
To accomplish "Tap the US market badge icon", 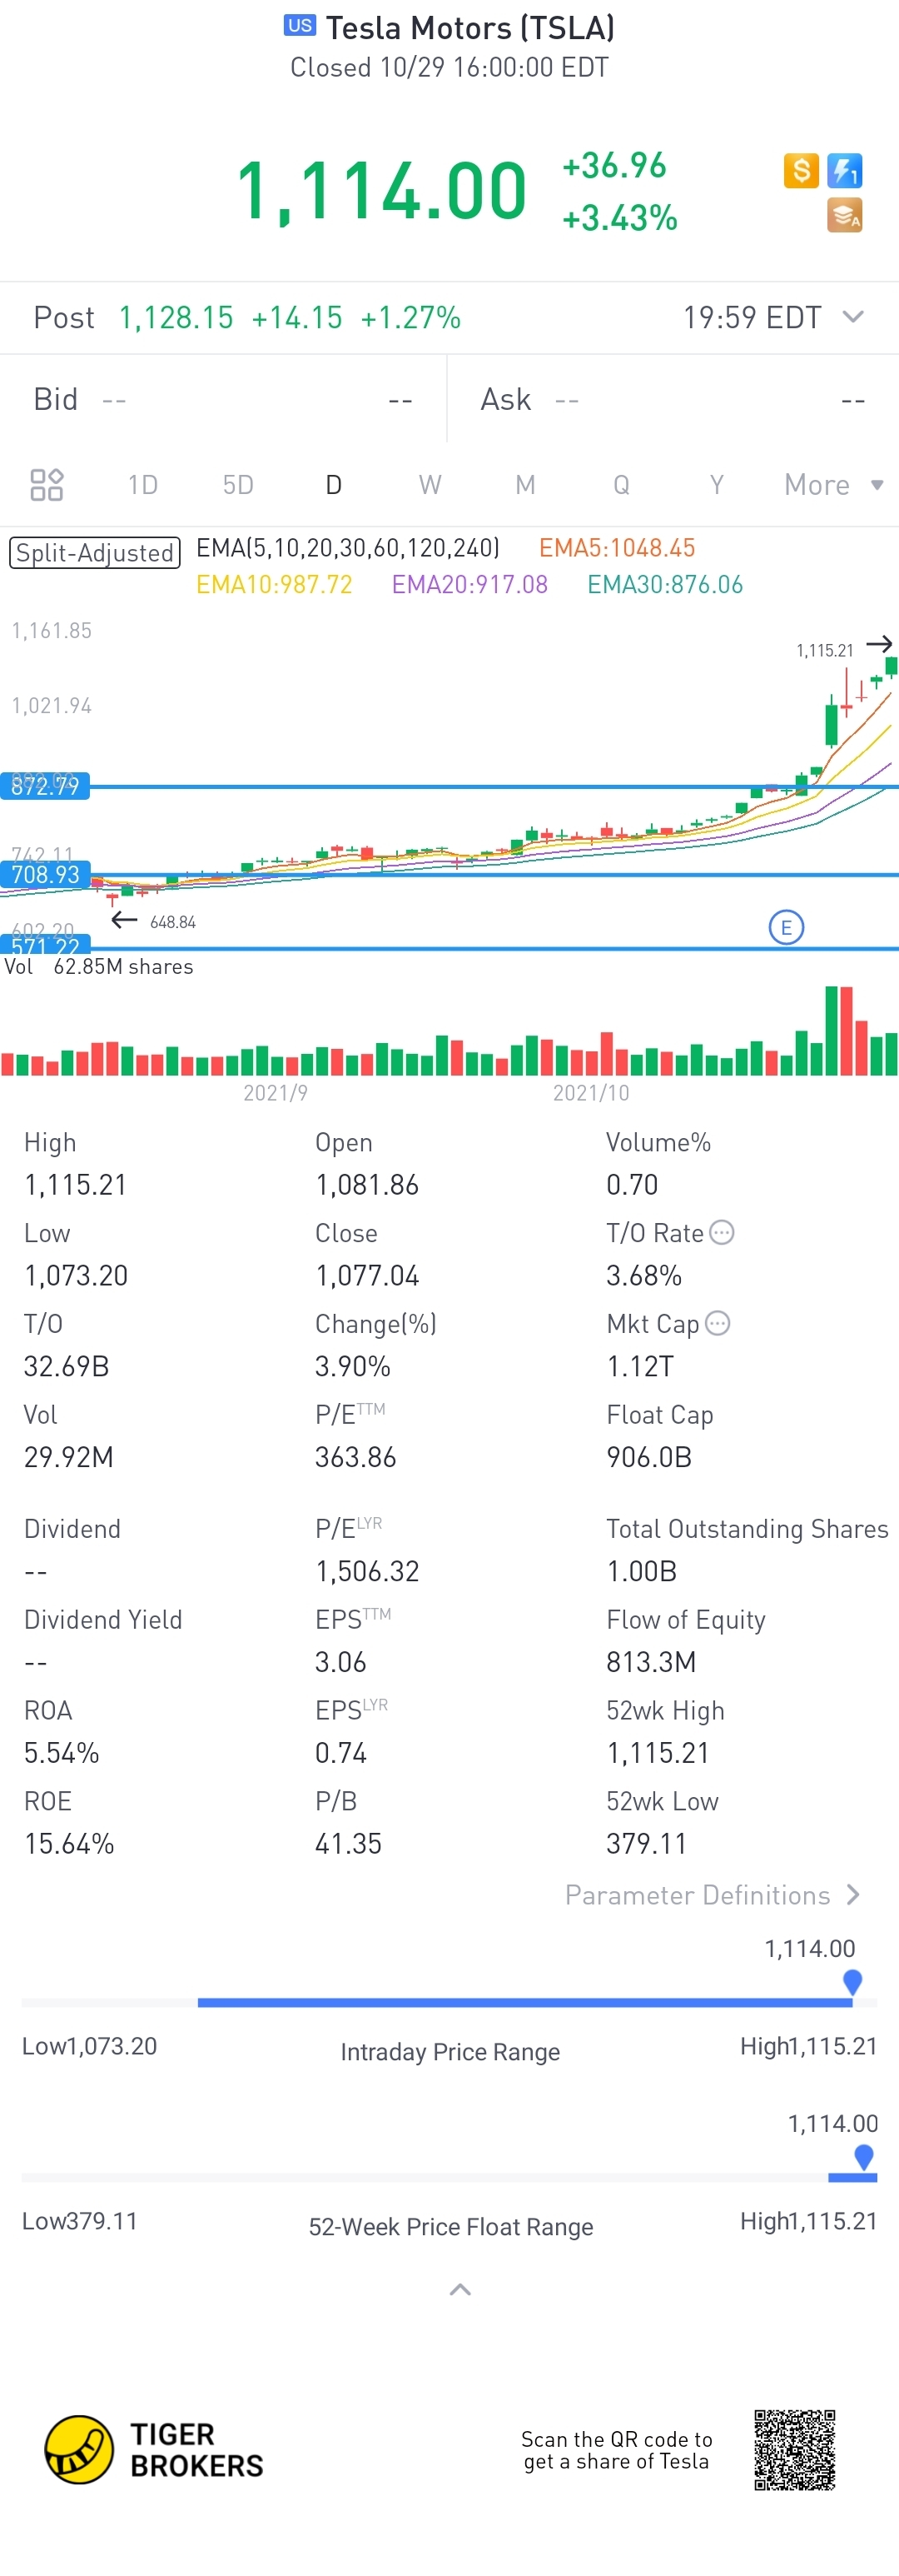I will click(x=300, y=26).
